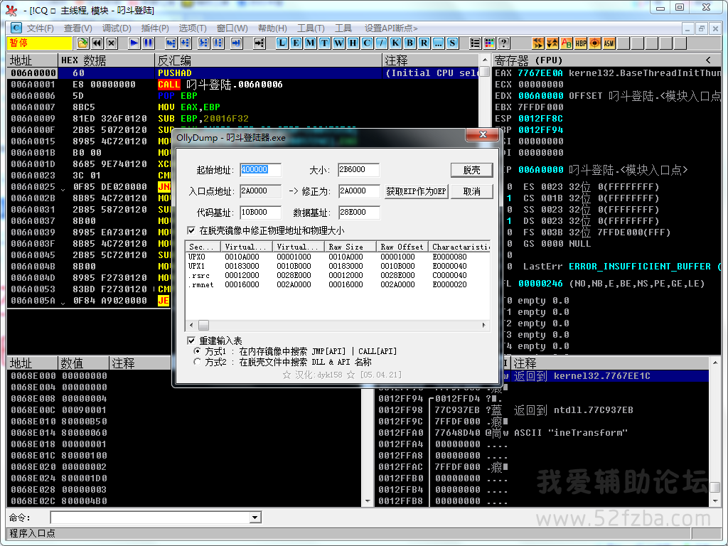Image resolution: width=728 pixels, height=546 pixels.
Task: Click the disassembly pane scroll up arrow
Action: coord(485,60)
